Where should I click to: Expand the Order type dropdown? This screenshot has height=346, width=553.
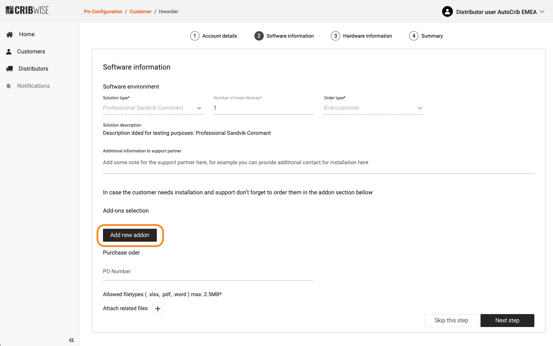click(373, 108)
